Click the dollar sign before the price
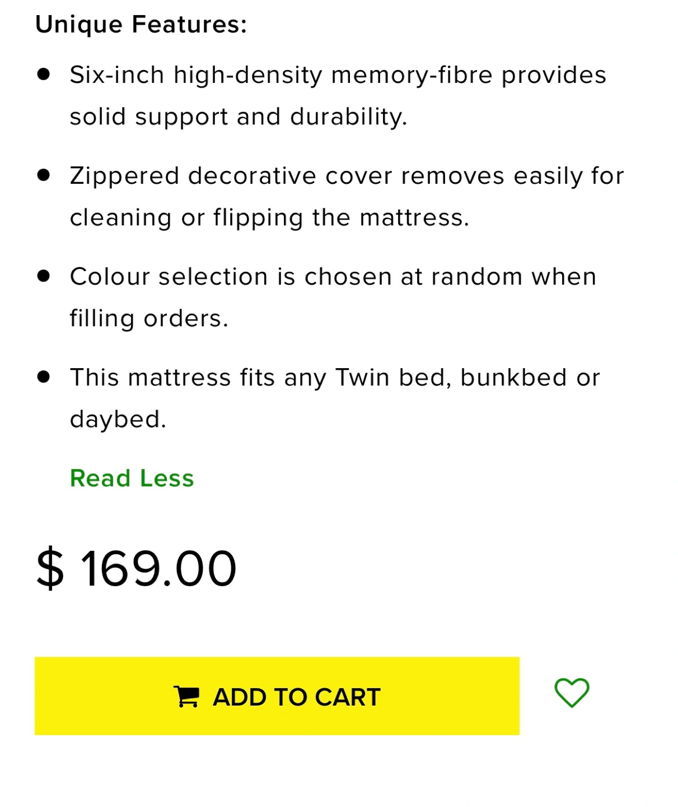Viewport: 678px width, 807px height. tap(50, 568)
